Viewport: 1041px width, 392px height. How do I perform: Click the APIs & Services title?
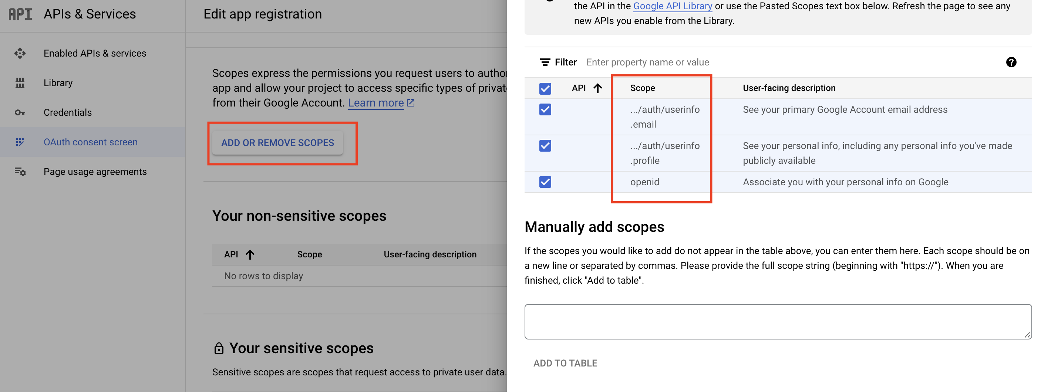[90, 14]
